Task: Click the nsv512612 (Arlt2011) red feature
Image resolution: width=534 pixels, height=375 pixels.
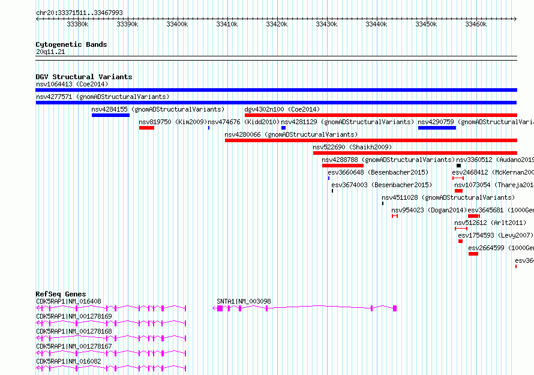Action: (x=461, y=229)
